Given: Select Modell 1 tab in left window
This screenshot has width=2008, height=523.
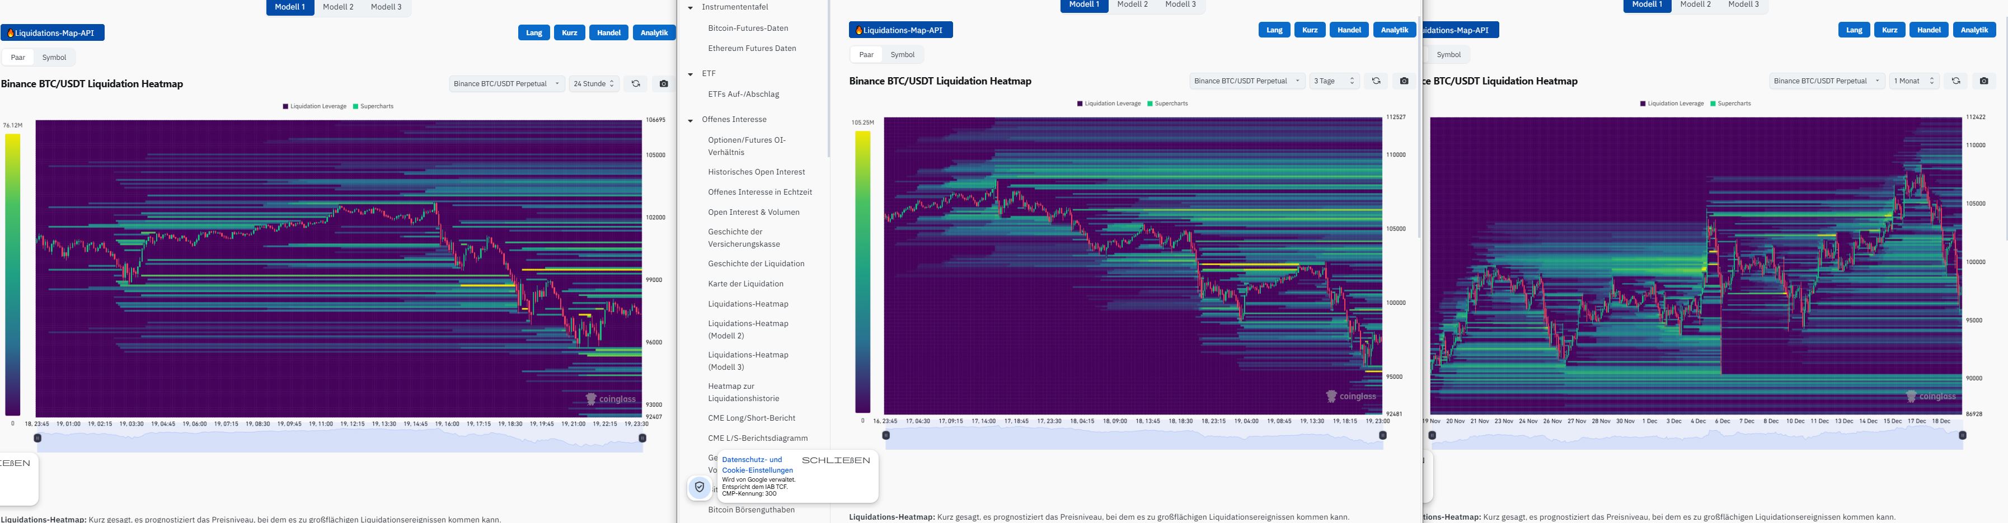Looking at the screenshot, I should click(x=290, y=7).
